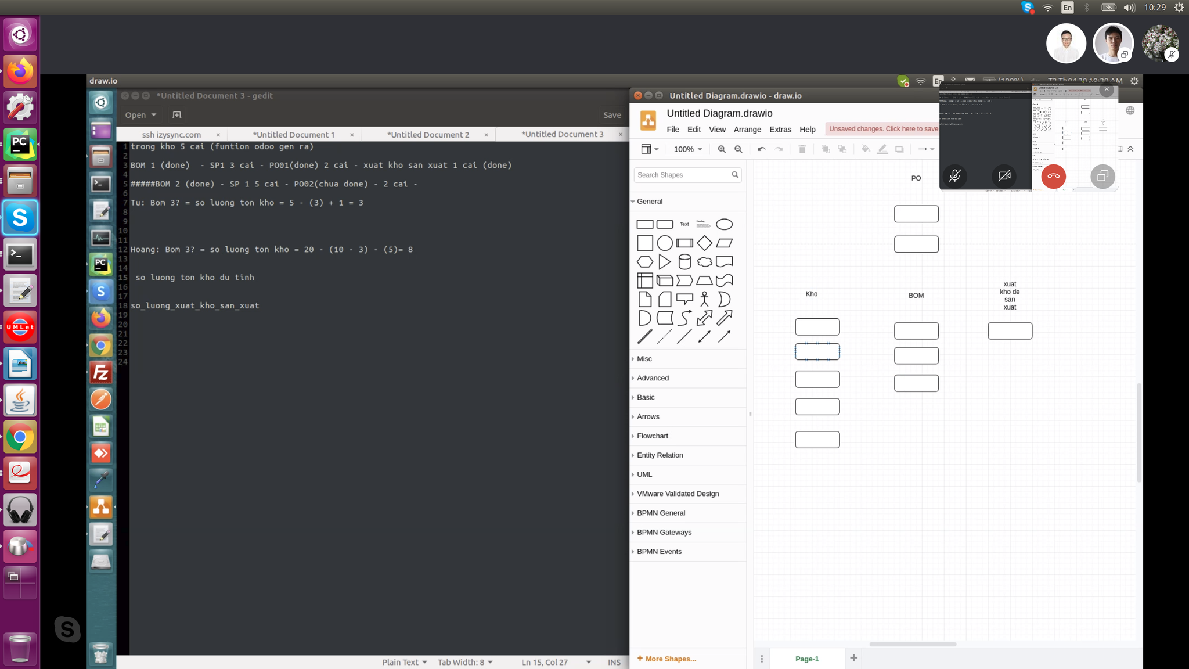Switch to Untitled Document 2 tab
This screenshot has width=1189, height=669.
pyautogui.click(x=428, y=135)
